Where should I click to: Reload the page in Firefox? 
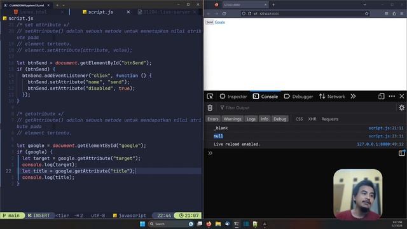[x=224, y=13]
